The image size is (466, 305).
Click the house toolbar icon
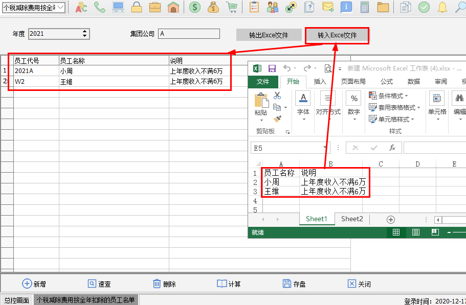[x=173, y=7]
